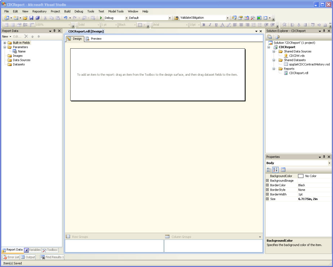
Task: Click the Column Groups table icon
Action: 167,236
